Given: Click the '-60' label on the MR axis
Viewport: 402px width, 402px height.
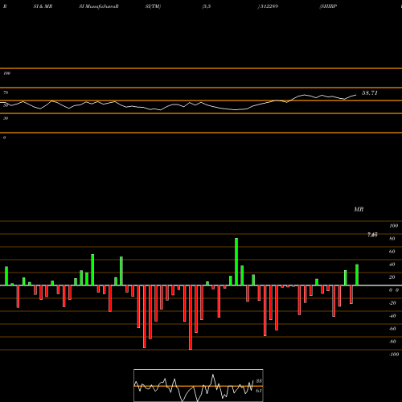Looking at the screenshot, I should tap(392, 329).
